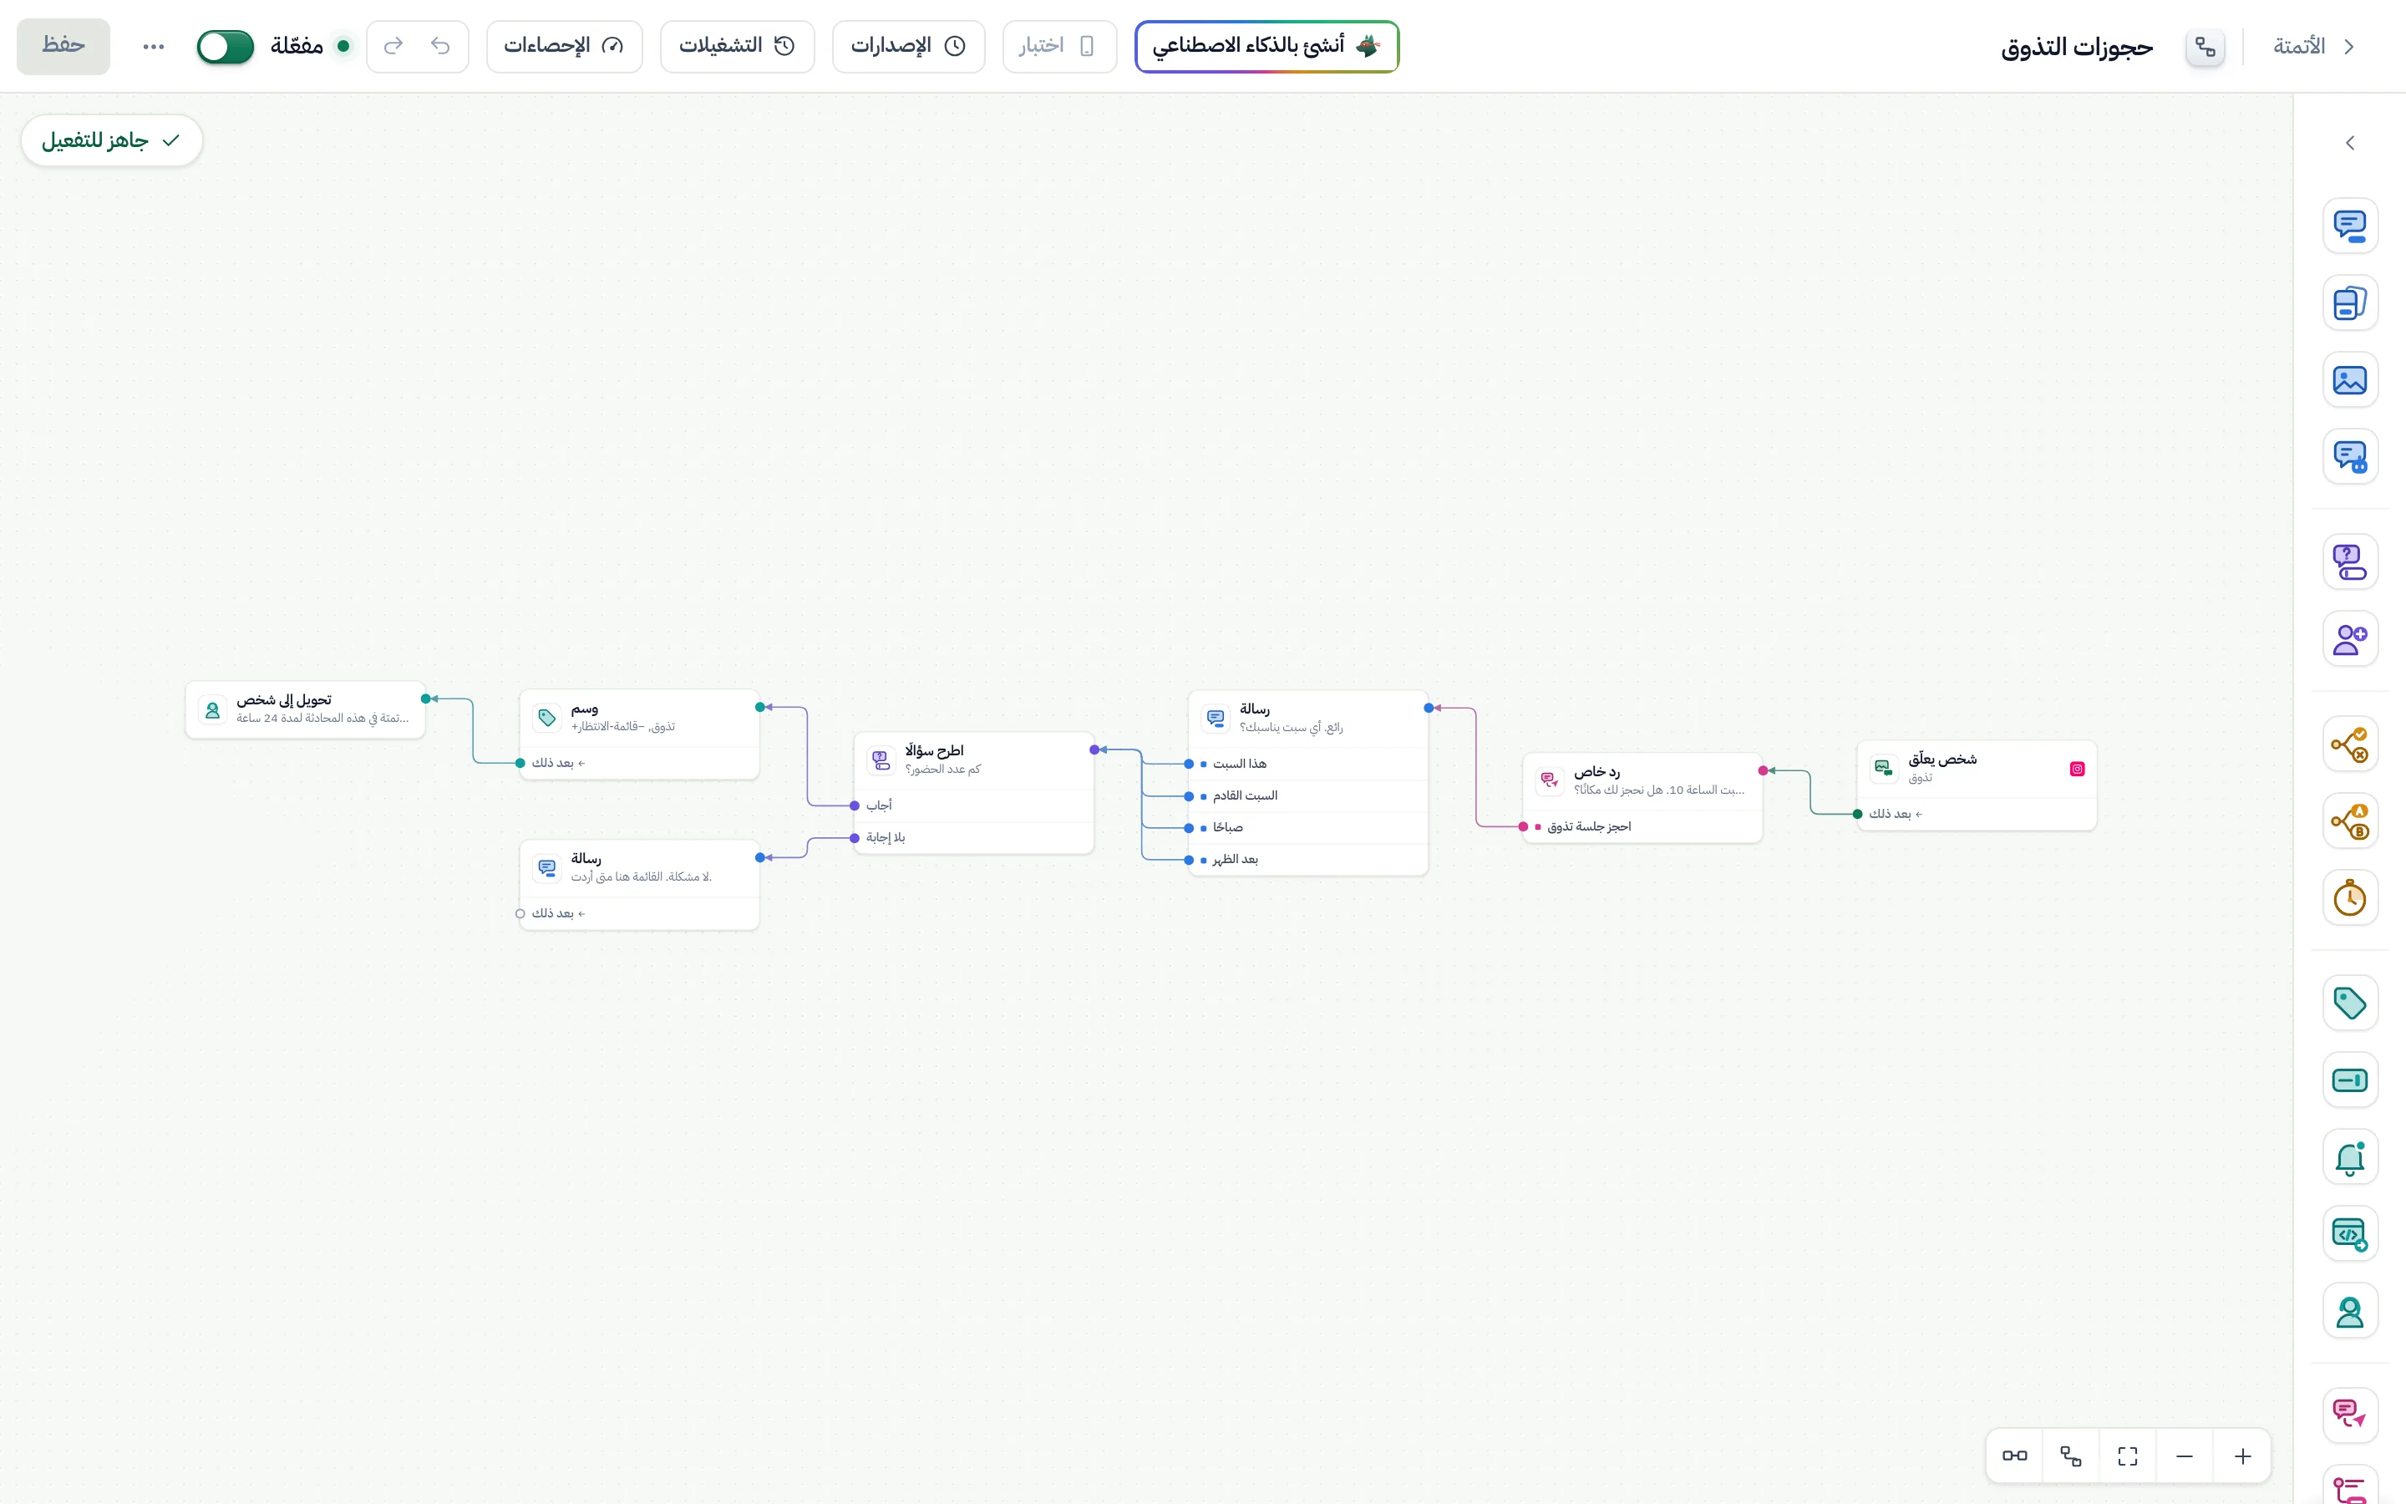Click the حفظ save button
This screenshot has height=1504, width=2406.
click(63, 46)
